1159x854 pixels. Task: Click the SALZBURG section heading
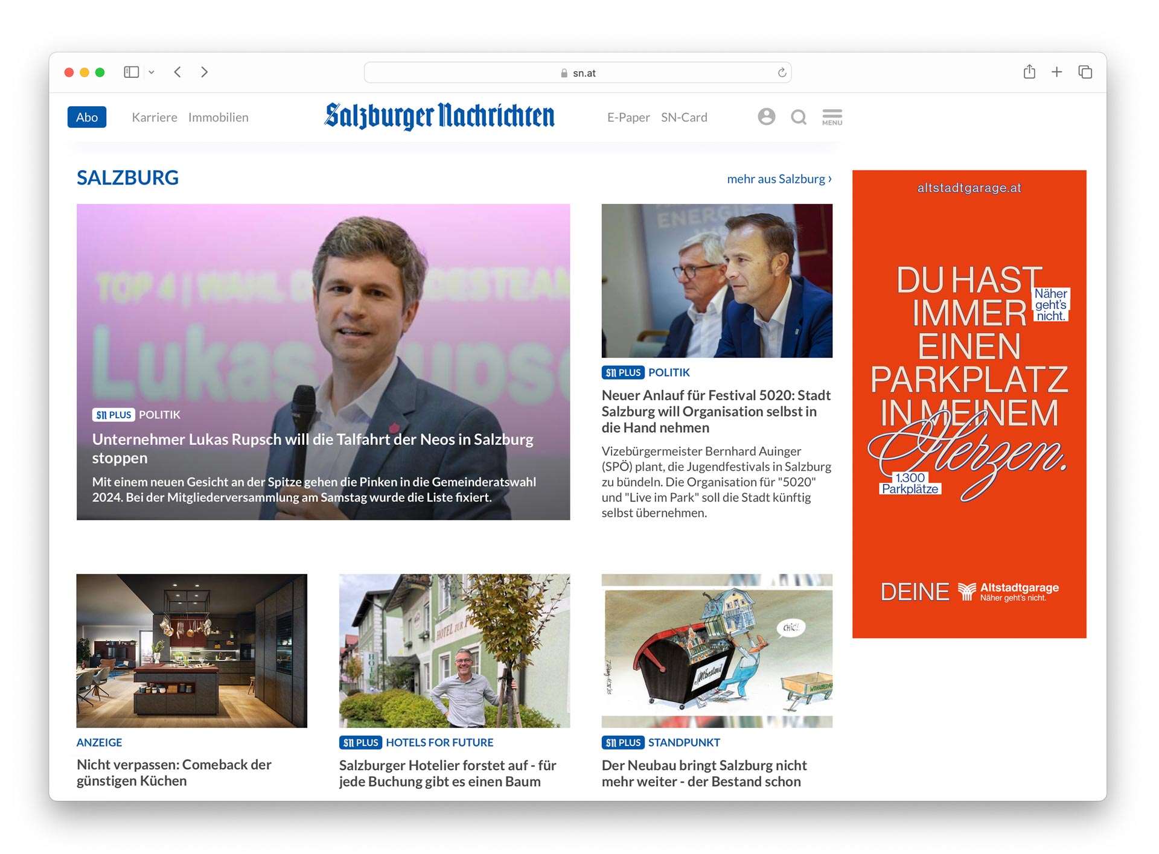click(x=127, y=178)
